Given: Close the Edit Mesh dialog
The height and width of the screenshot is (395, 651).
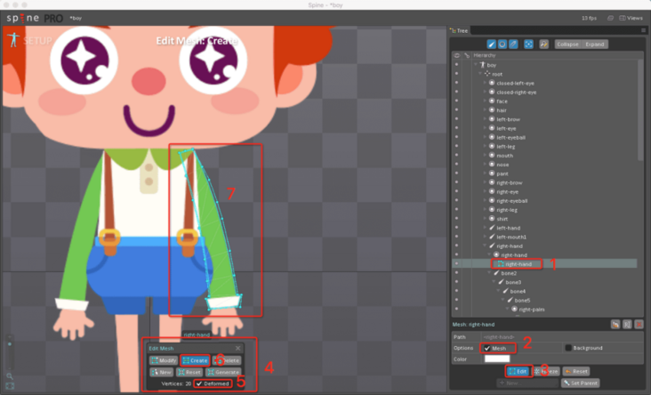Looking at the screenshot, I should tap(237, 348).
